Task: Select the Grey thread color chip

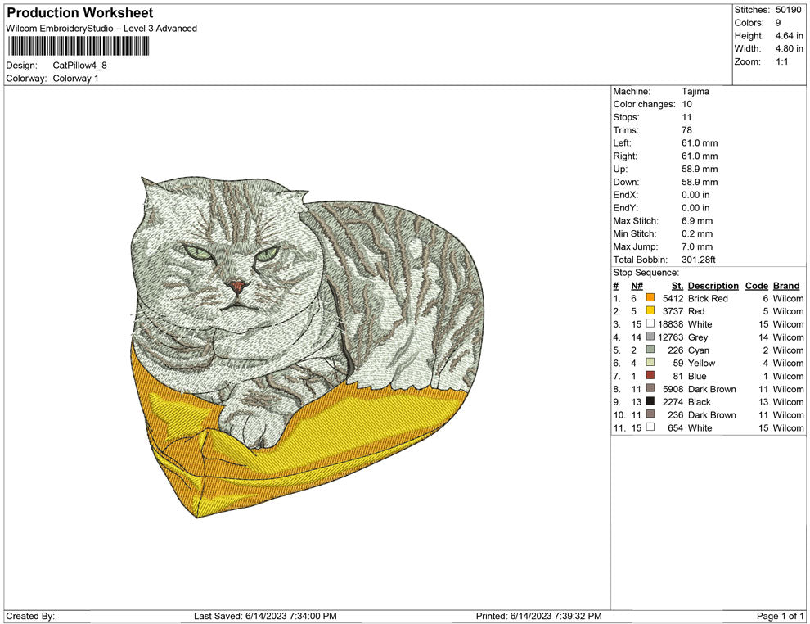Action: tap(649, 337)
